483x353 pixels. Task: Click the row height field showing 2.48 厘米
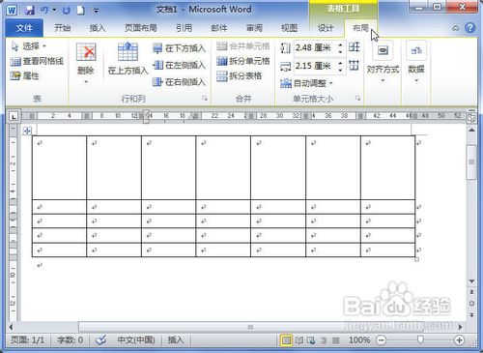(x=315, y=47)
